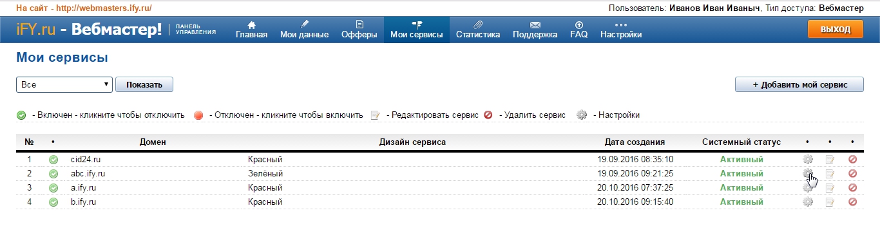Open Статистика menu item

(478, 30)
